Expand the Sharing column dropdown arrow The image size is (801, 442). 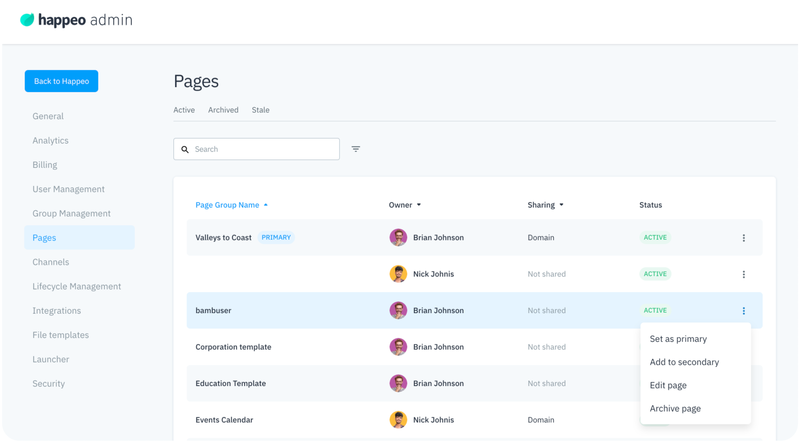(561, 205)
